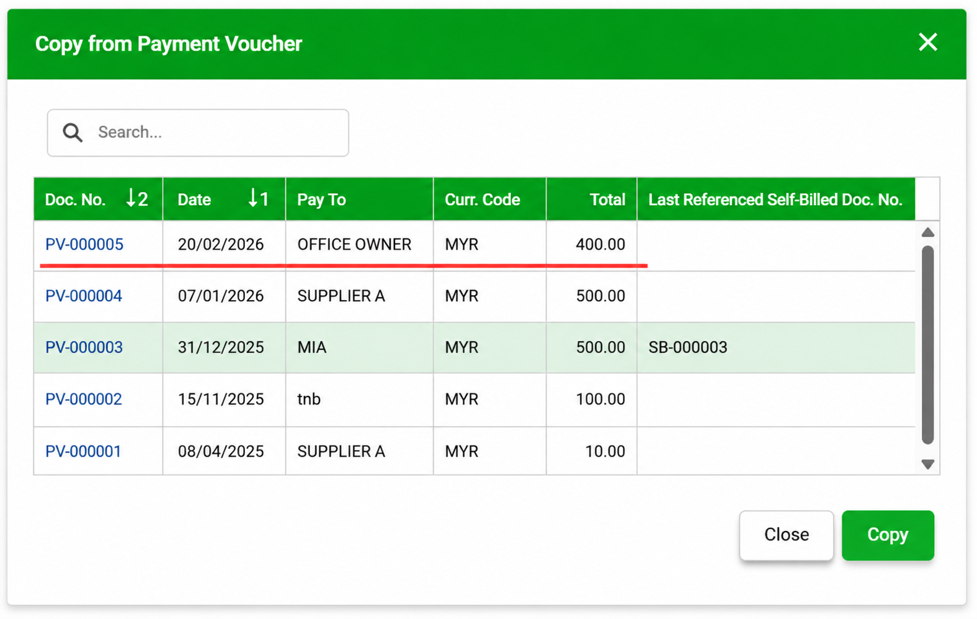The image size is (977, 619).
Task: Sort by the Curr. Code column header
Action: (x=489, y=199)
